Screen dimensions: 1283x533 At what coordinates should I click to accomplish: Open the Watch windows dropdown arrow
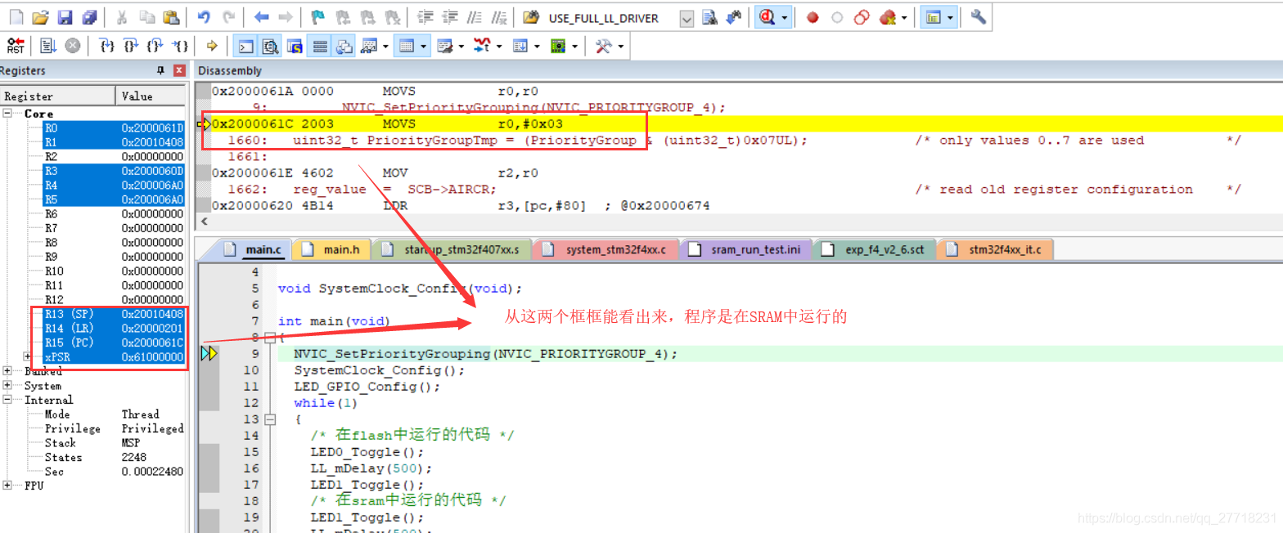point(385,46)
